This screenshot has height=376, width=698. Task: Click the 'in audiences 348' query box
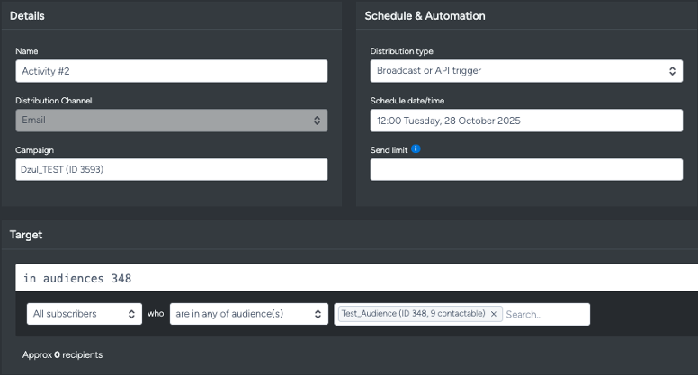[x=360, y=278]
